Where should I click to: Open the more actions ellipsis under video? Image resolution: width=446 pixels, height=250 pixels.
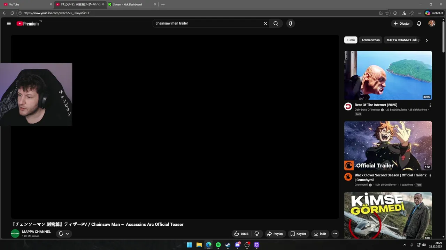click(x=335, y=234)
